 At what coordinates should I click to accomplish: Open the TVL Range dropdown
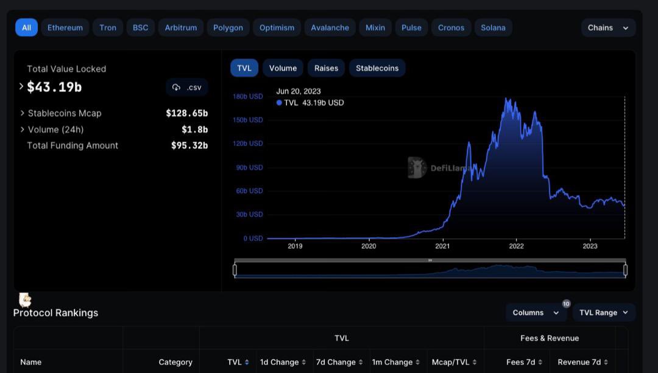pyautogui.click(x=604, y=313)
